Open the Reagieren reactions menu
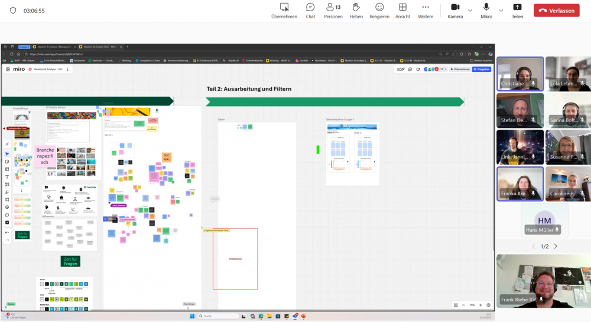The height and width of the screenshot is (322, 591). pyautogui.click(x=379, y=10)
